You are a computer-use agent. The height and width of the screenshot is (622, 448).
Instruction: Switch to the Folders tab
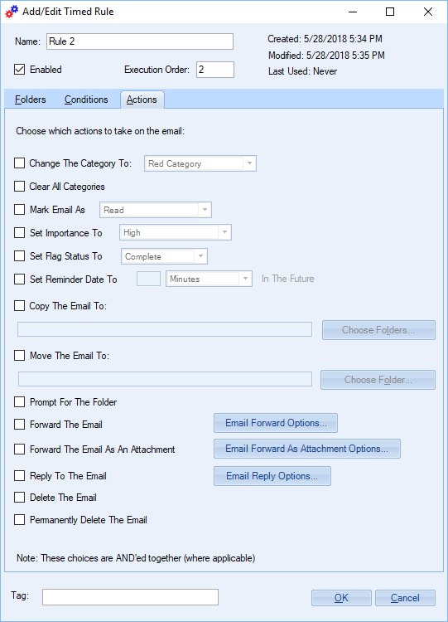[31, 100]
